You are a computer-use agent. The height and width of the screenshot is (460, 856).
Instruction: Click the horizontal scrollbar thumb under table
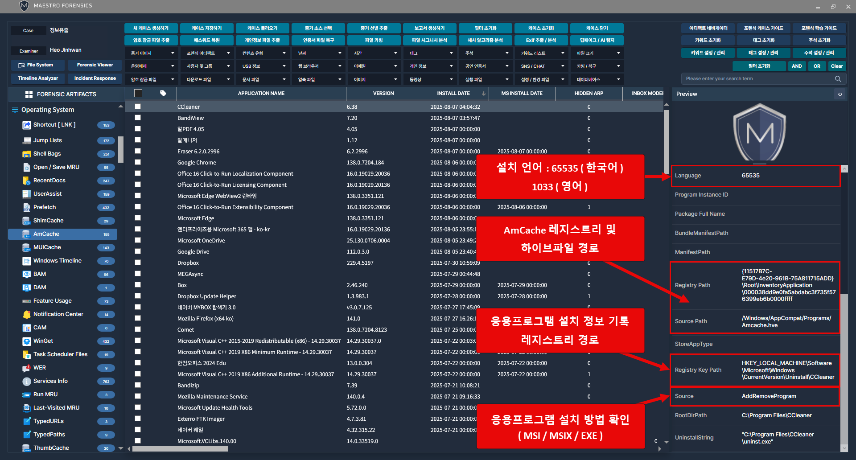[180, 449]
